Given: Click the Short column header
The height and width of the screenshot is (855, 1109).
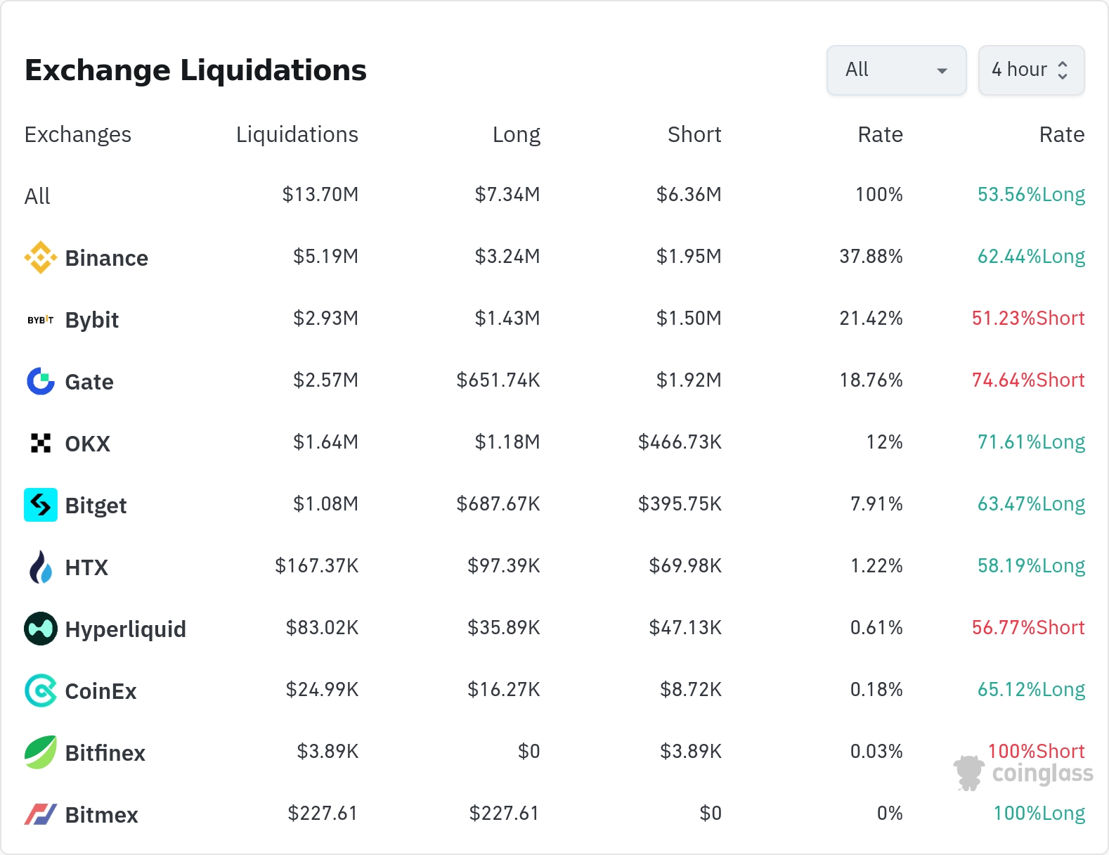Looking at the screenshot, I should (694, 134).
